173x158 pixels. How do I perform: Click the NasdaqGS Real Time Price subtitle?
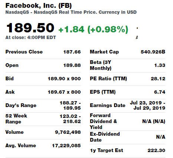click(71, 12)
